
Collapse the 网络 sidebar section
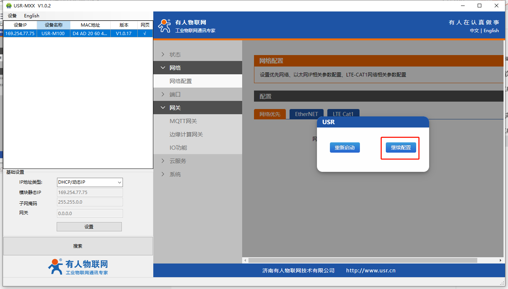point(198,68)
